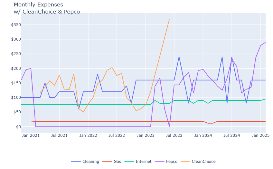Click the first Cleaning $240 spike after Jul 2023
Screen dimensions: 273x169
coord(179,57)
